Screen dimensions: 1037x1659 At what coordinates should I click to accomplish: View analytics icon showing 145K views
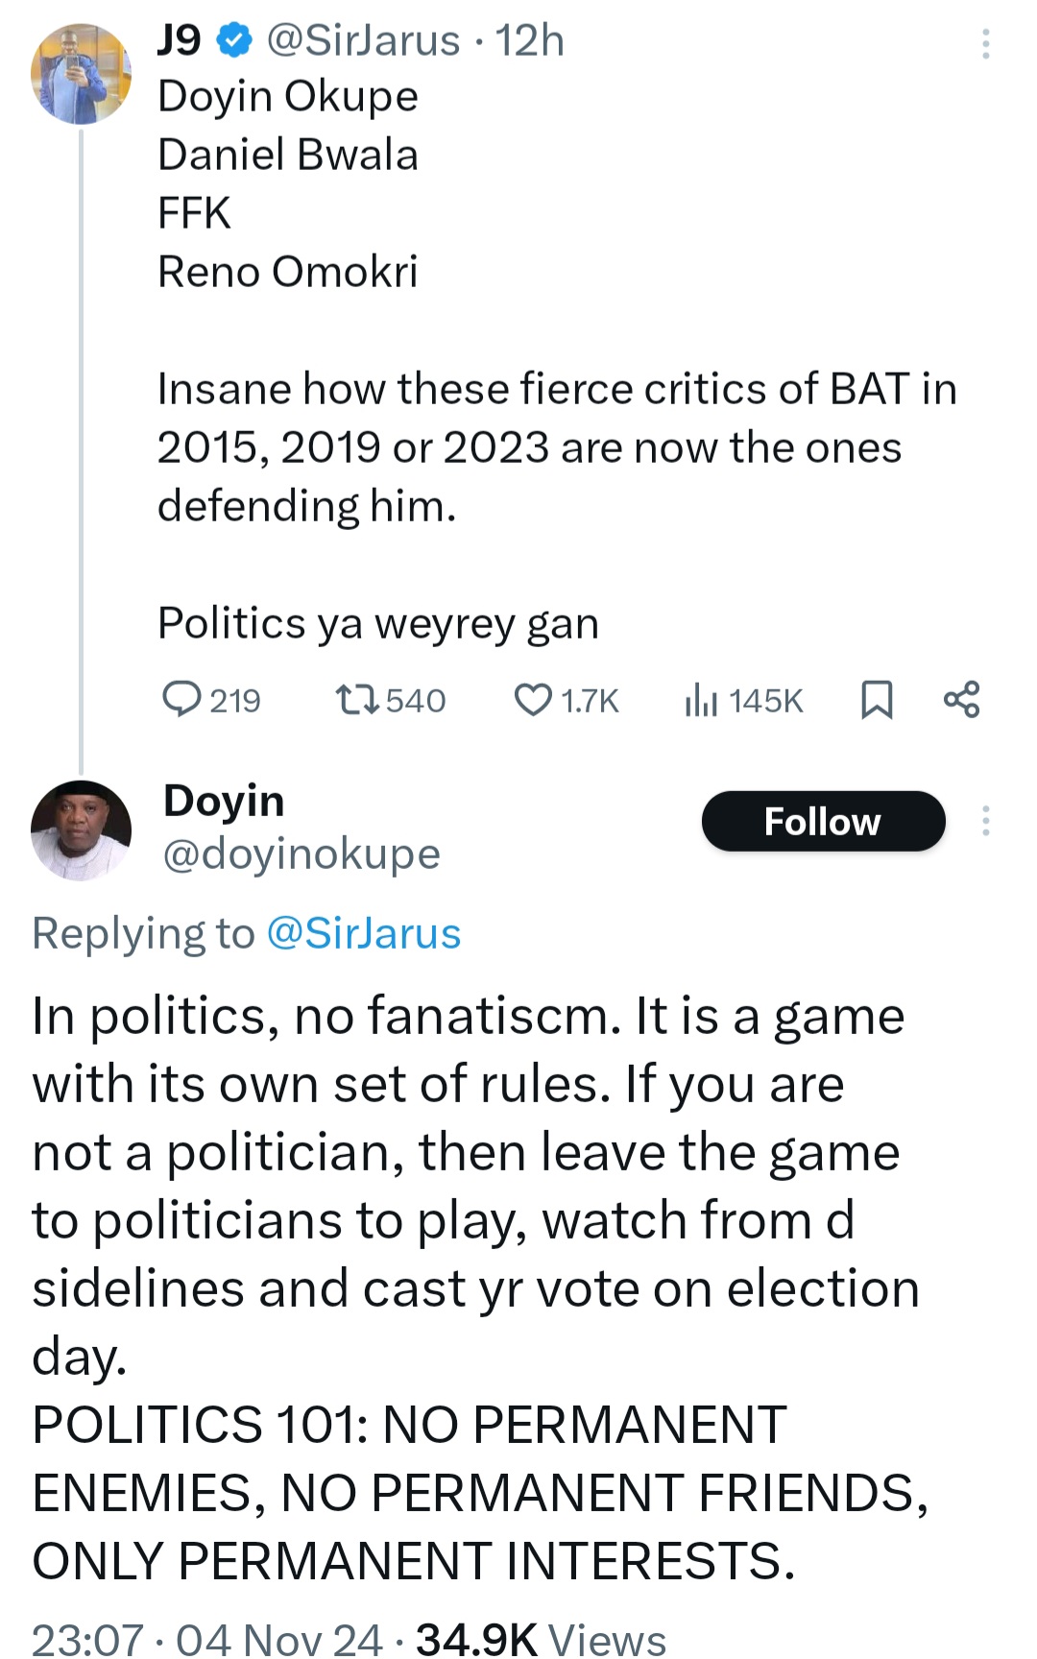[701, 701]
